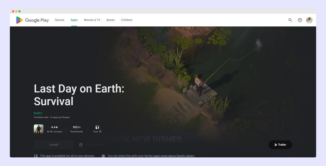
Task: Play the Trailer video
Action: [x=280, y=145]
